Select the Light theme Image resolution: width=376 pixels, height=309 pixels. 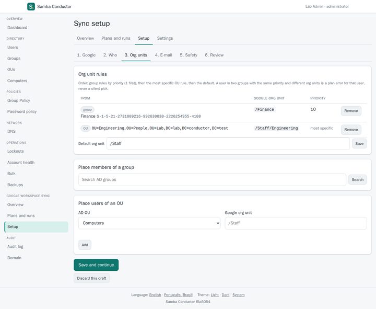215,295
